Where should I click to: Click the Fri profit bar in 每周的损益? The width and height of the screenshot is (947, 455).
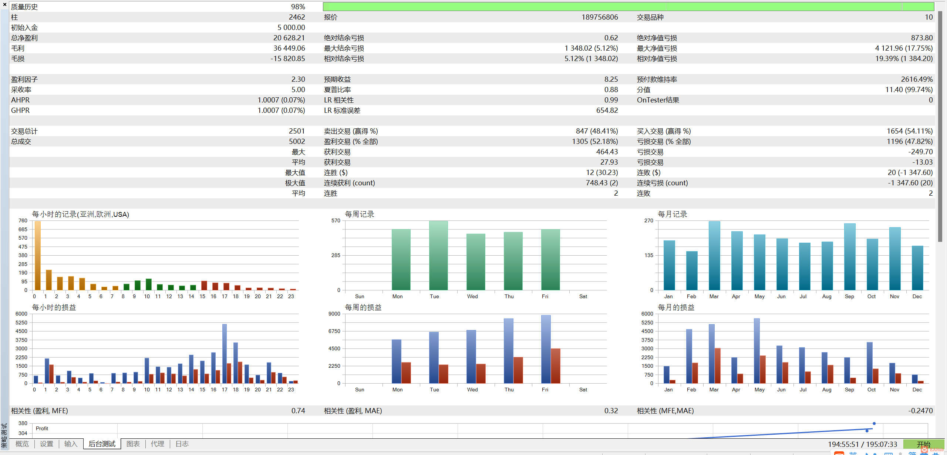[x=546, y=349]
